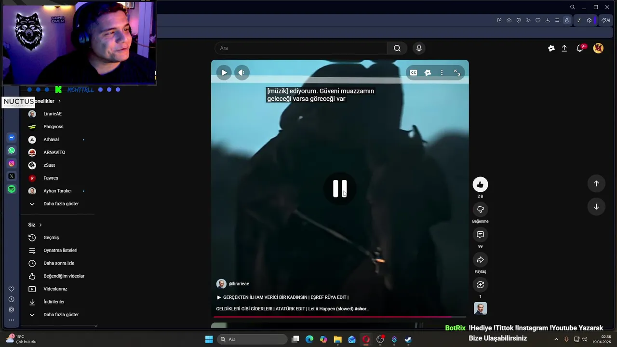The image size is (617, 347).
Task: Open the three-dot more menu in Opera sidebar
Action: click(x=12, y=320)
